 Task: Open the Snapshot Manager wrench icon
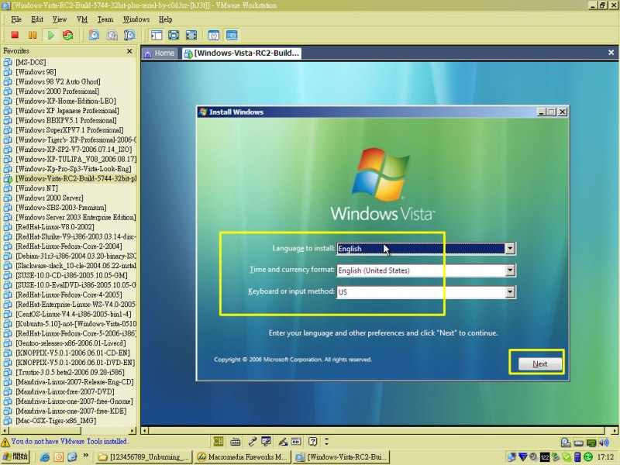coord(129,35)
